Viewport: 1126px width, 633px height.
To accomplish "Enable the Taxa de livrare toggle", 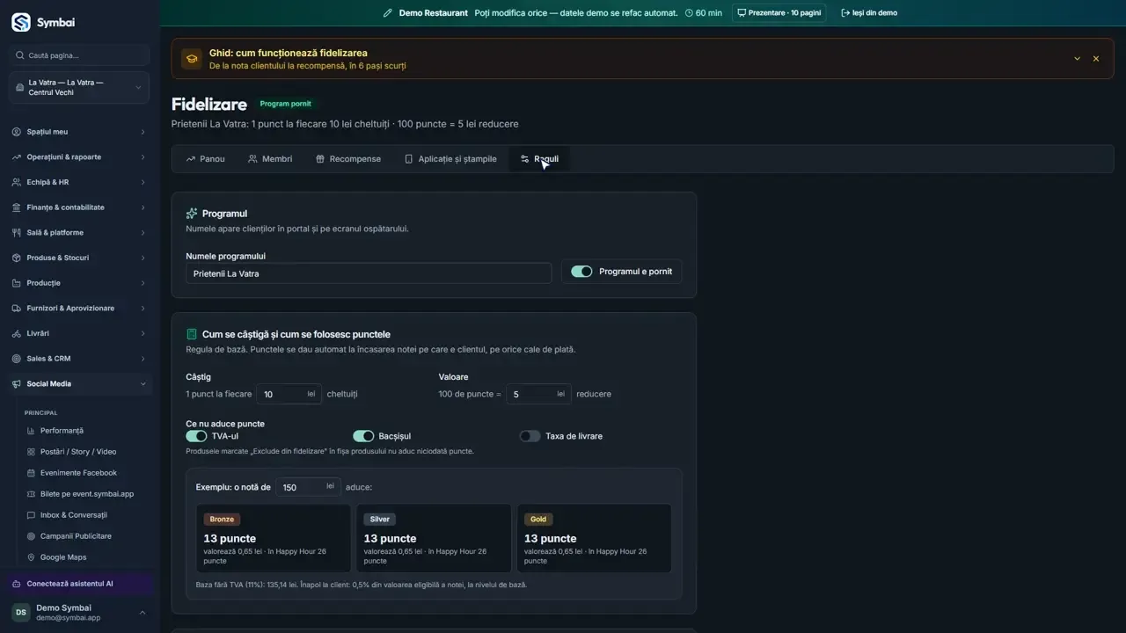I will pos(530,436).
